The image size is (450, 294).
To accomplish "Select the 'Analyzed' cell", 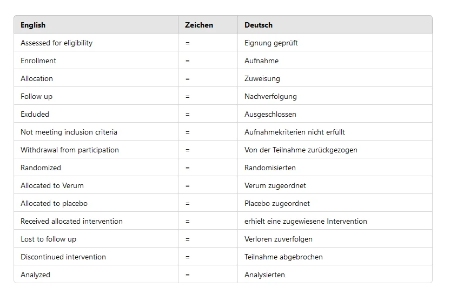I will pos(35,275).
